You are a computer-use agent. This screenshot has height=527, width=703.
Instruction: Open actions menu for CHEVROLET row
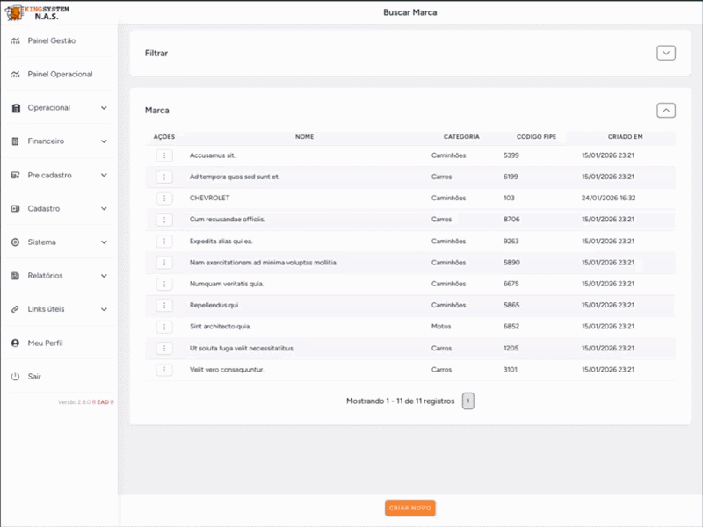pos(164,199)
